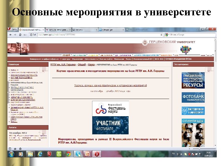Click the Поступление в университет banner
This screenshot has height=166, width=221.
coord(193,111)
